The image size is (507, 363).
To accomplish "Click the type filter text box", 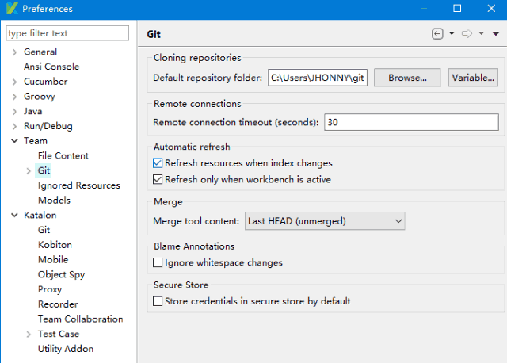I will [67, 33].
